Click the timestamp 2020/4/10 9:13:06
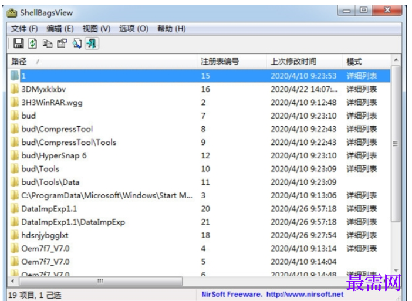The image size is (412, 301). pyautogui.click(x=303, y=195)
